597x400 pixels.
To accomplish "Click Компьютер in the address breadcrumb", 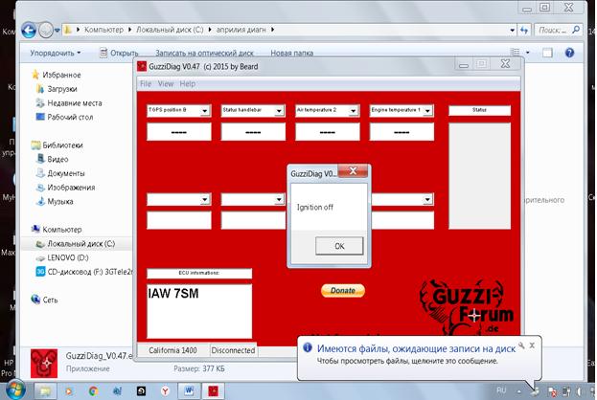I will 103,30.
